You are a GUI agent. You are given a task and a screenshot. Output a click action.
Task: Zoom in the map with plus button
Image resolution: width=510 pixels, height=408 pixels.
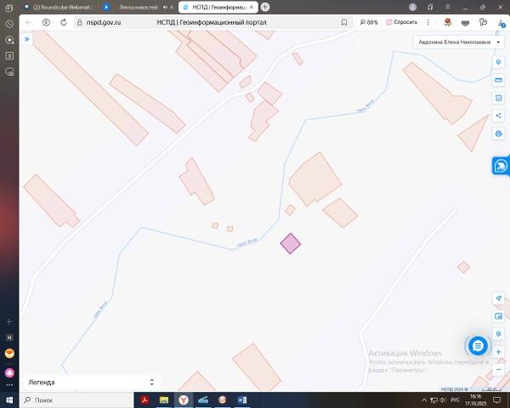pyautogui.click(x=498, y=352)
